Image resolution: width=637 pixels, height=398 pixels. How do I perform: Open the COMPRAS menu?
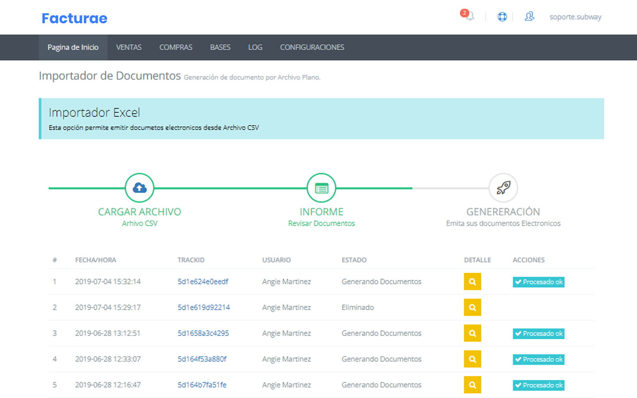coord(176,47)
